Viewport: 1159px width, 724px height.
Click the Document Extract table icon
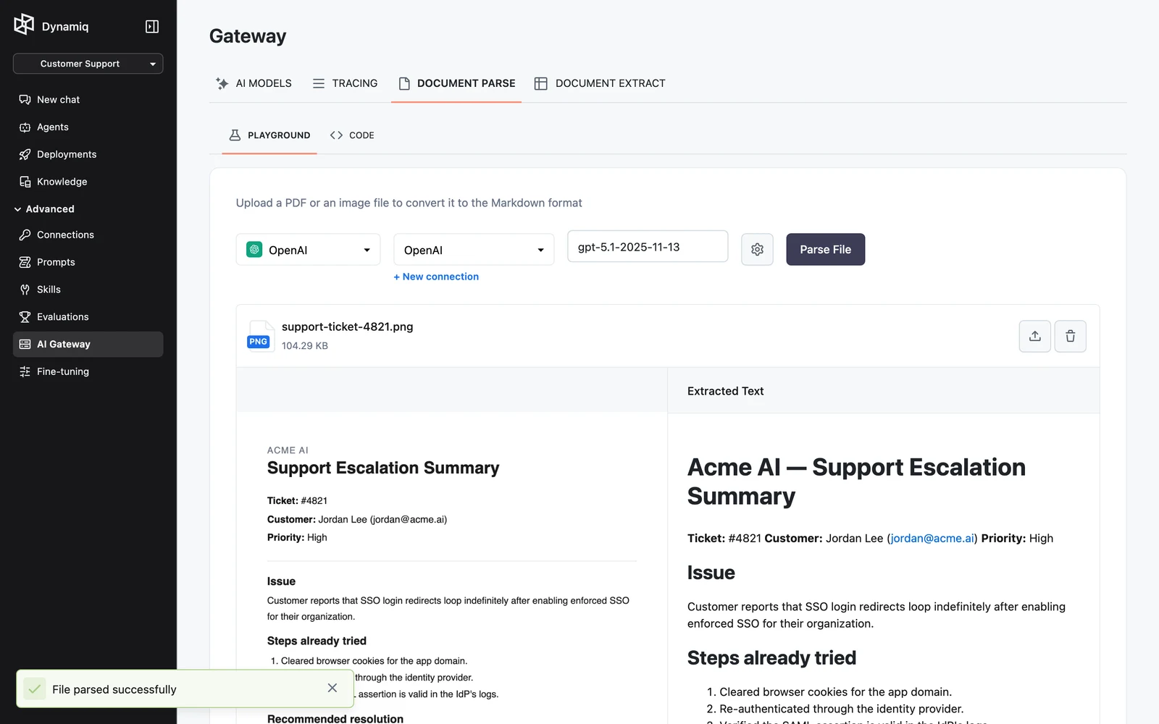(x=540, y=83)
